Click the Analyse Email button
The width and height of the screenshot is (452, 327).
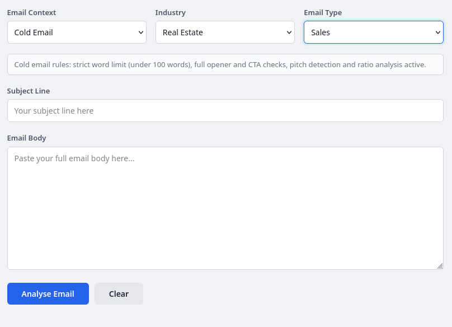click(48, 293)
